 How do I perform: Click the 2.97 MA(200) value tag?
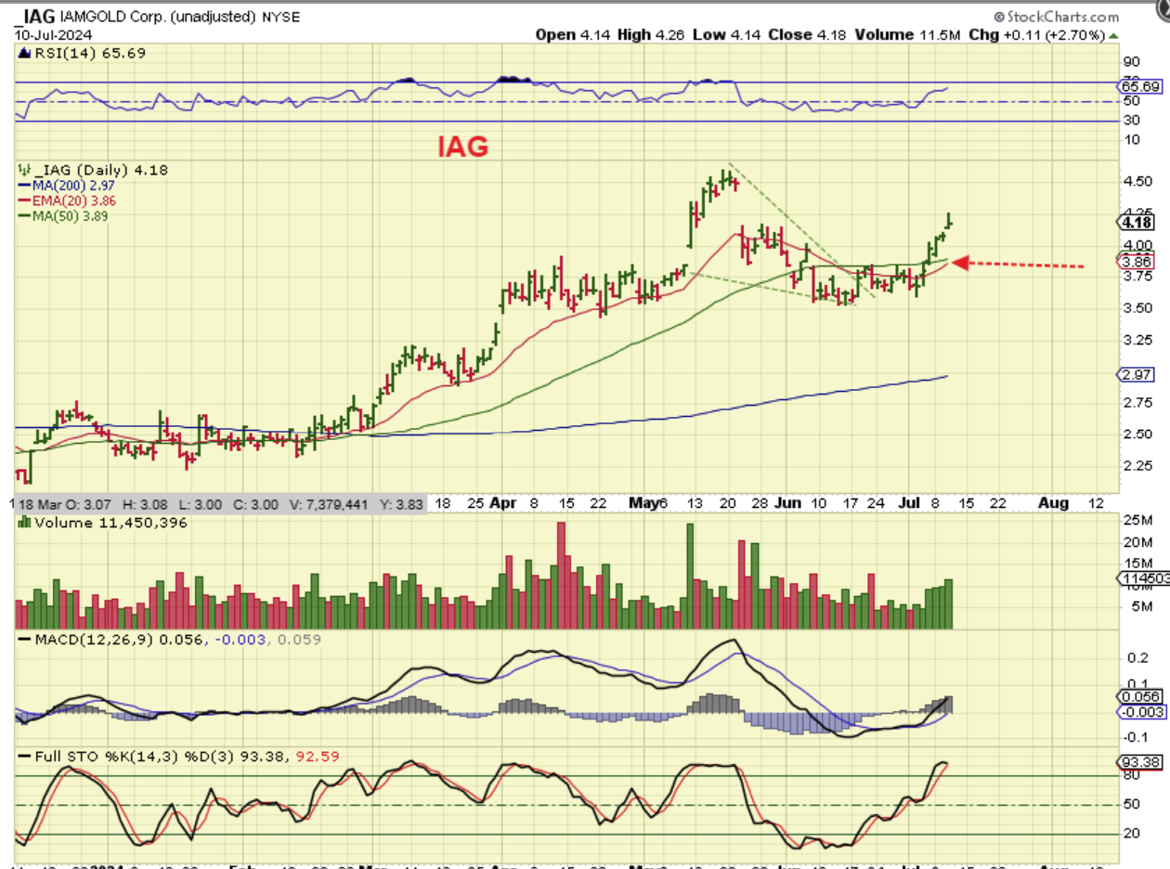[1137, 374]
